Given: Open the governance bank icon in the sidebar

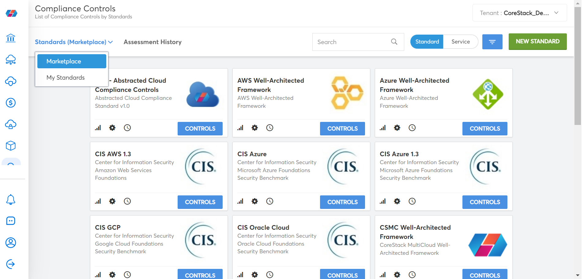Looking at the screenshot, I should (11, 38).
